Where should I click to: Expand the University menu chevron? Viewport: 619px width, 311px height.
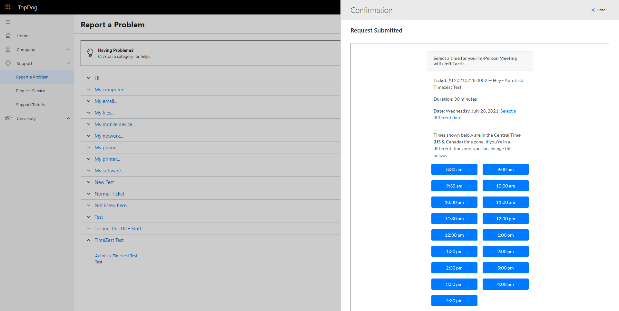coord(68,118)
